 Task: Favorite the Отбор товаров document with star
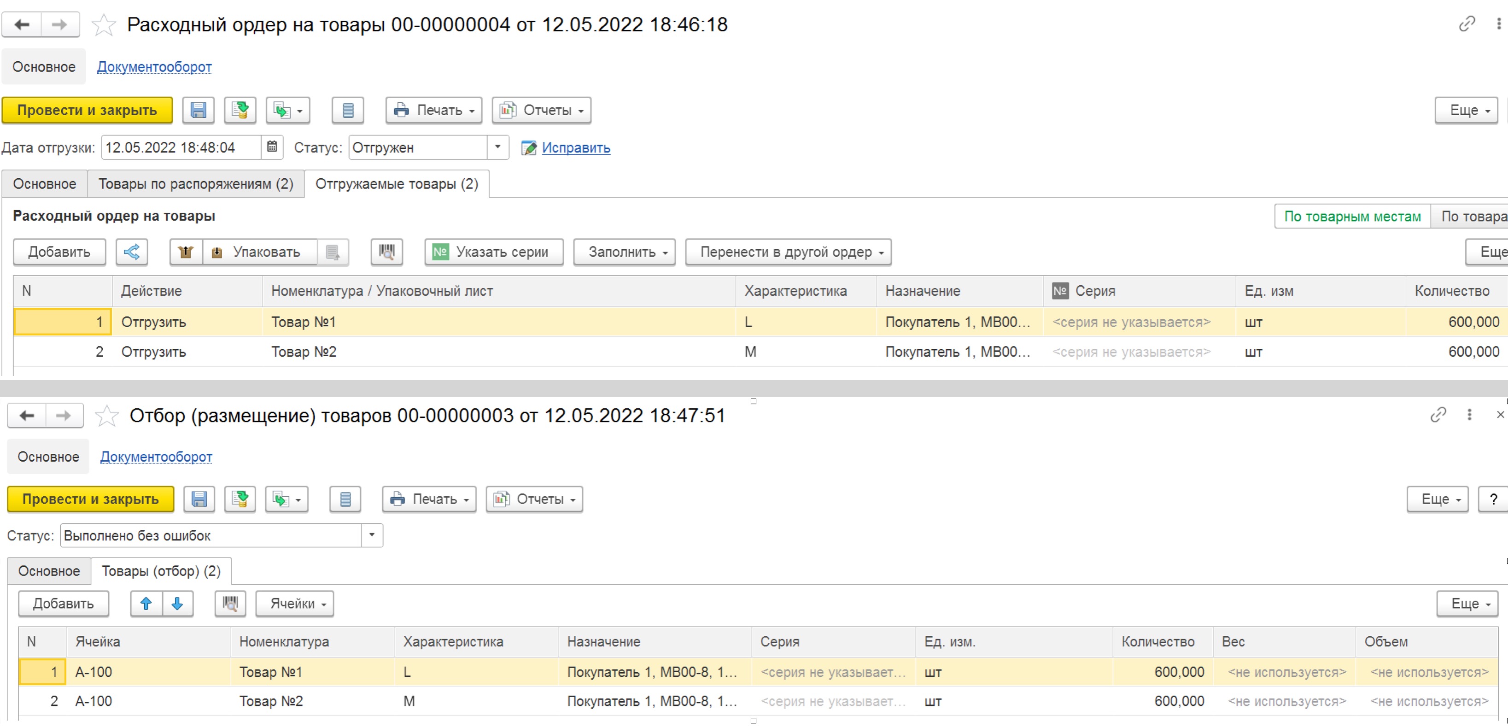106,416
